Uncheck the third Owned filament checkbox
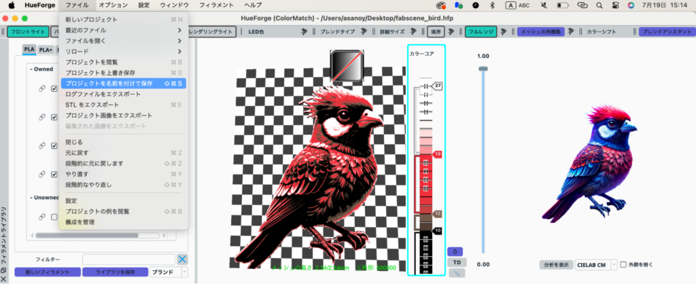This screenshot has height=284, width=696. [54, 145]
